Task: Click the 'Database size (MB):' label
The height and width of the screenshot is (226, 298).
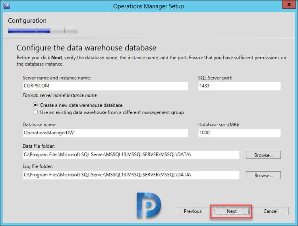Action: tap(219, 125)
